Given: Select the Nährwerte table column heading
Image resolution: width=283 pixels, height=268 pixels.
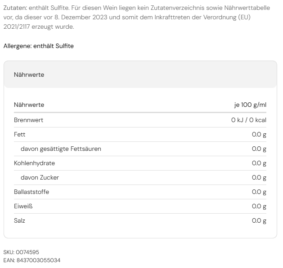Looking at the screenshot, I should 29,105.
